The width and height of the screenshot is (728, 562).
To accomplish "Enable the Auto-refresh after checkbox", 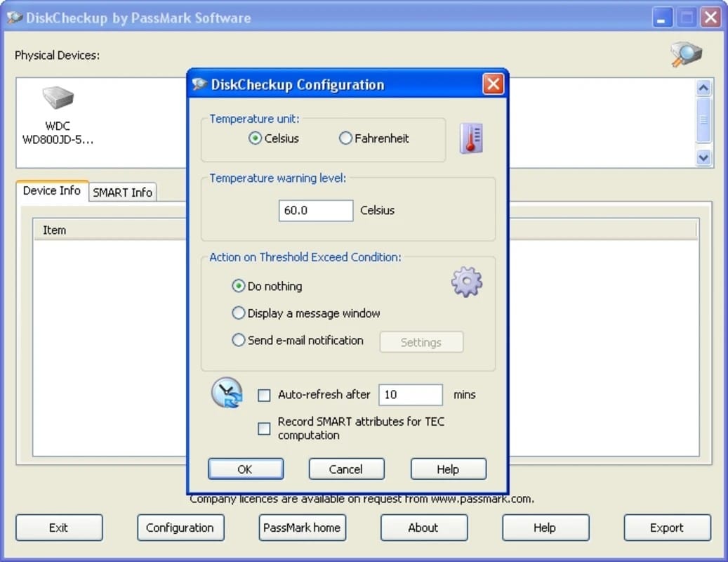I will click(264, 395).
